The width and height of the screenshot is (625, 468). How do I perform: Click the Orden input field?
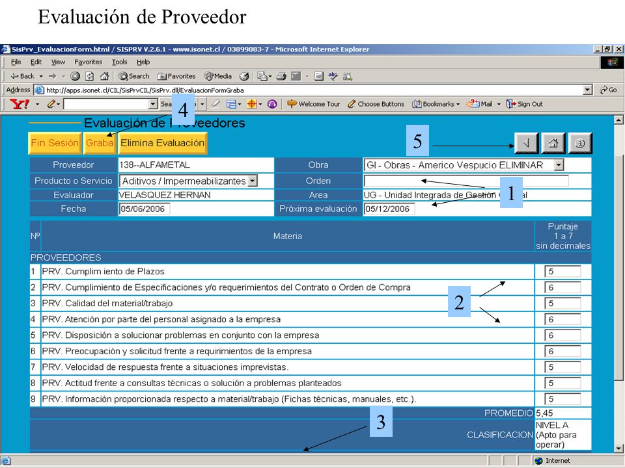point(466,181)
